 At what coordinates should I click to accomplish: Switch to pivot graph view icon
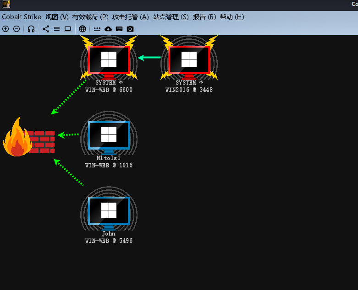[46, 29]
